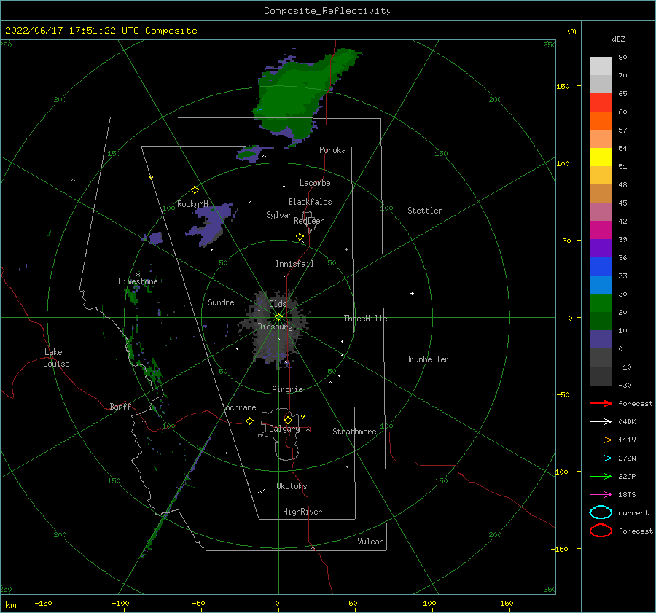Pick the slate 0-10 dBZ swatch
This screenshot has width=656, height=613.
click(x=601, y=340)
